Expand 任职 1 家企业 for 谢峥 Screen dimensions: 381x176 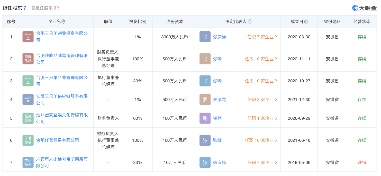tap(262, 118)
